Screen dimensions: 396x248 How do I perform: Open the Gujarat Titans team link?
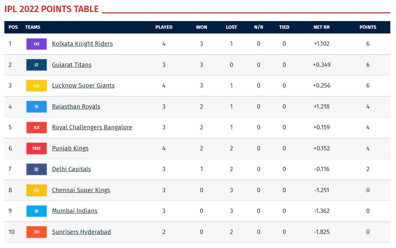pyautogui.click(x=72, y=65)
